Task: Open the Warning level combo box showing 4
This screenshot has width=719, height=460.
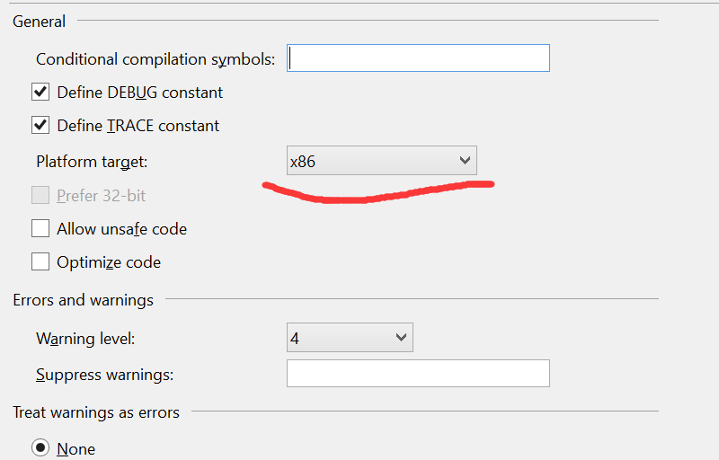Action: tap(350, 338)
